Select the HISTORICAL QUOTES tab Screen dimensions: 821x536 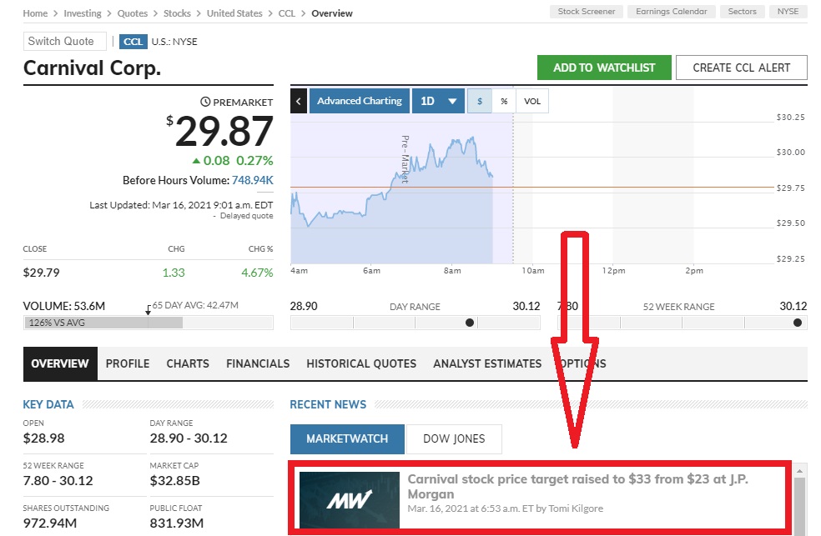click(361, 363)
